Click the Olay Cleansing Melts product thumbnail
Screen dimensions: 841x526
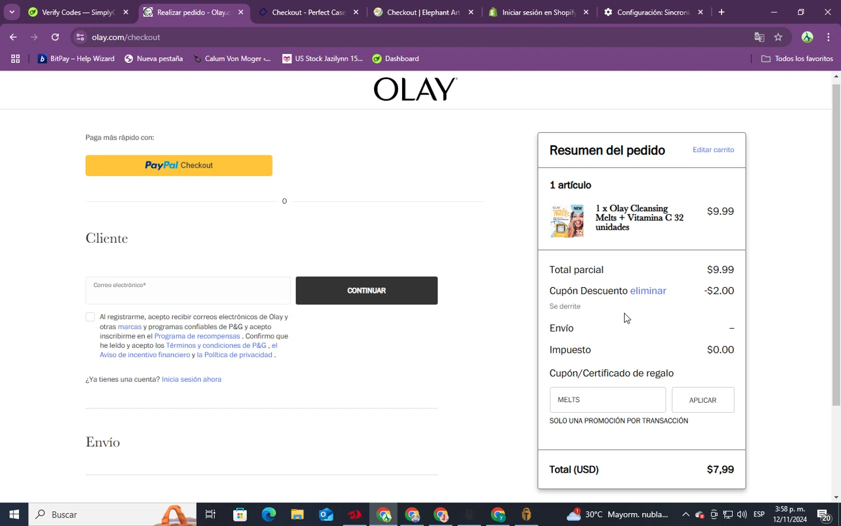pyautogui.click(x=567, y=221)
